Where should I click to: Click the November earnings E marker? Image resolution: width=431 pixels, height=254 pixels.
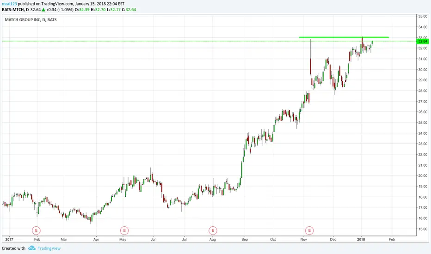click(309, 230)
